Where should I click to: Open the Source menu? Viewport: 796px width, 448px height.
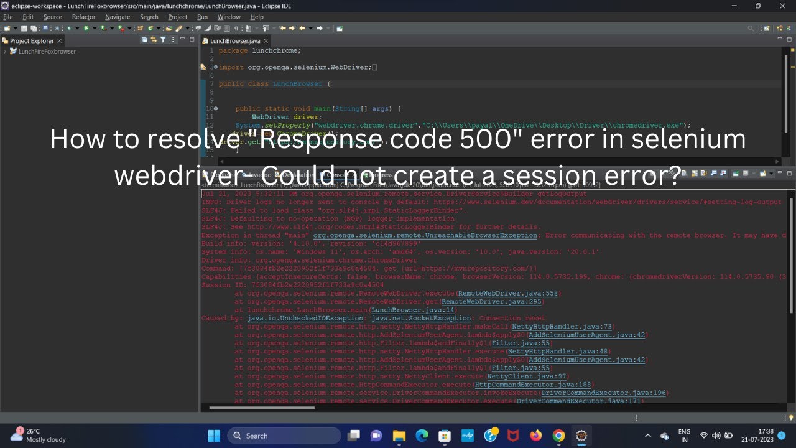(x=53, y=17)
